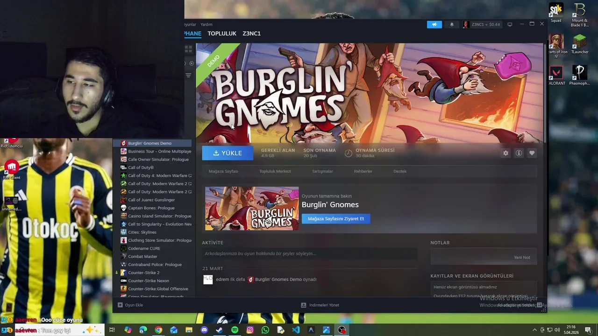Image resolution: width=598 pixels, height=336 pixels.
Task: Open the VALORANT desktop shortcut
Action: [x=556, y=76]
